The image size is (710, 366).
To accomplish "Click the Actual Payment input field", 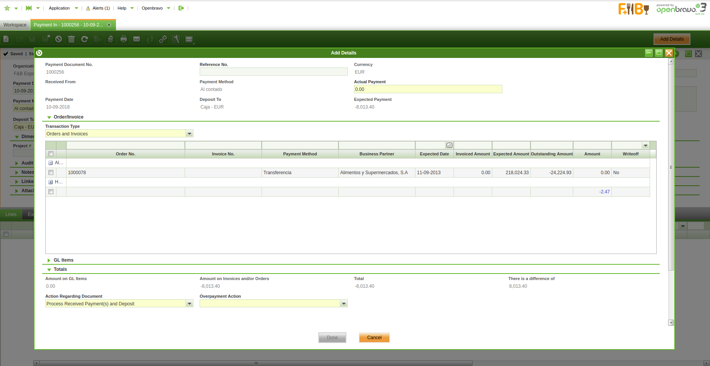I will [427, 89].
